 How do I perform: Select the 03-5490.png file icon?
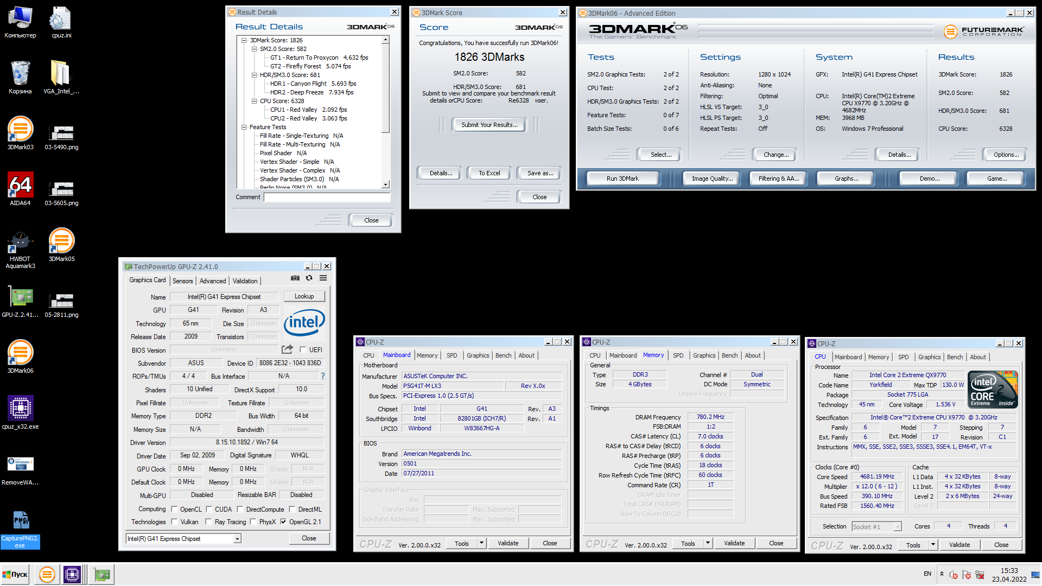click(61, 136)
